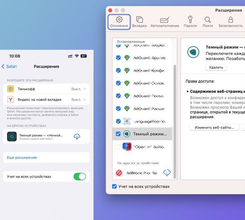The height and width of the screenshot is (220, 245).
Task: Tap the Еще расширения link
Action: pyautogui.click(x=22, y=158)
